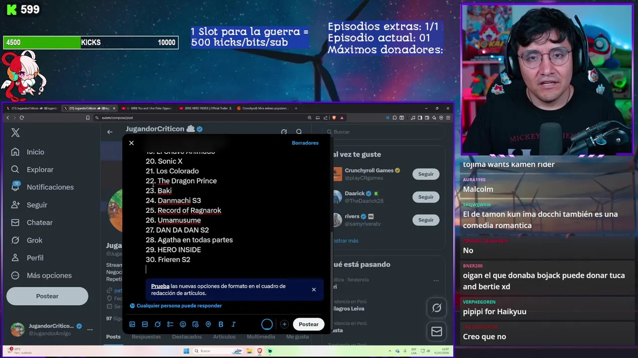Click the Postear button in left sidebar
This screenshot has width=638, height=358.
click(47, 296)
